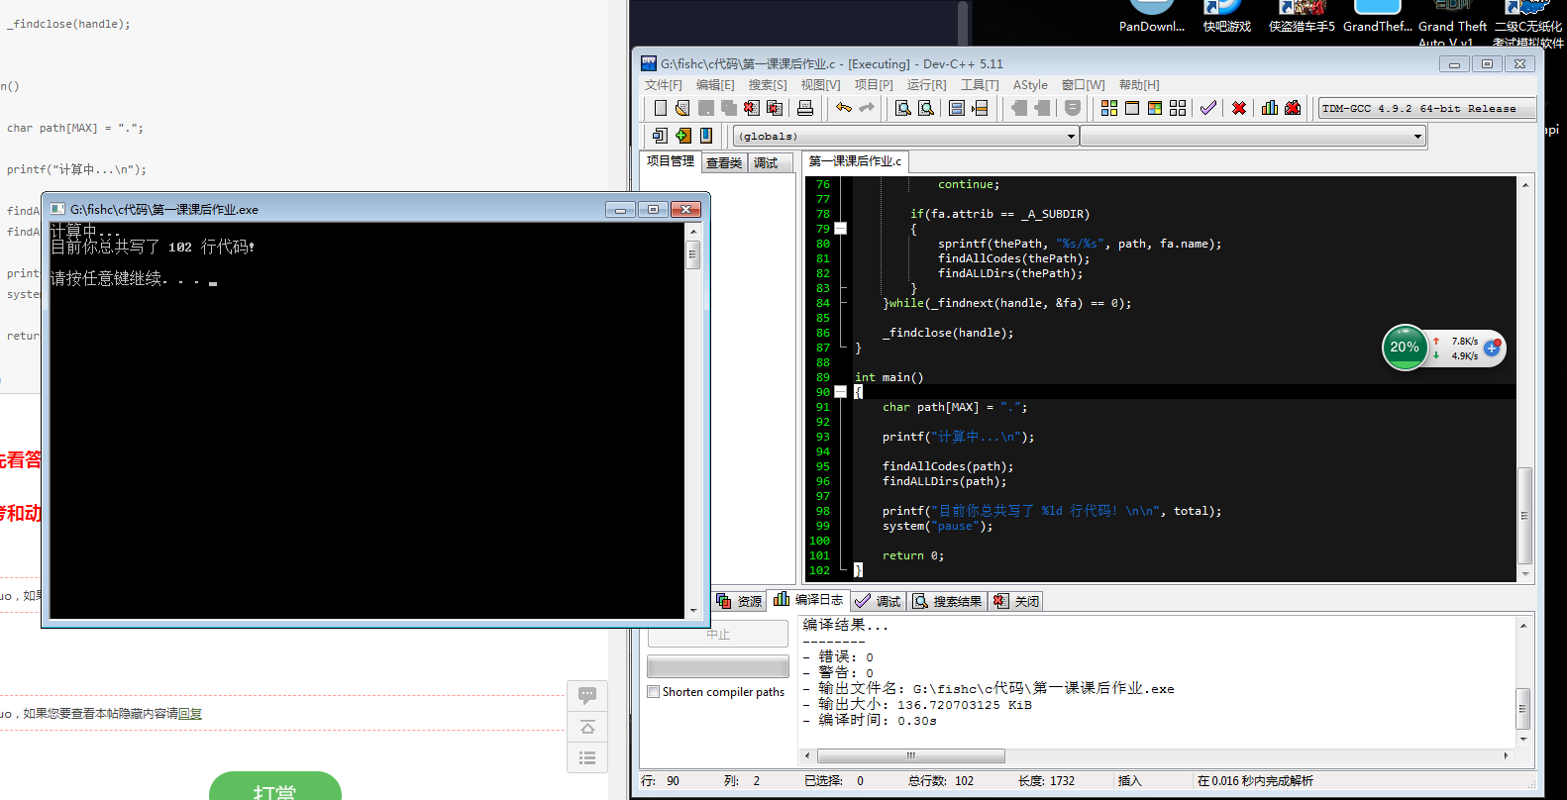This screenshot has width=1567, height=800.
Task: Print the file using the printer icon
Action: pyautogui.click(x=805, y=108)
